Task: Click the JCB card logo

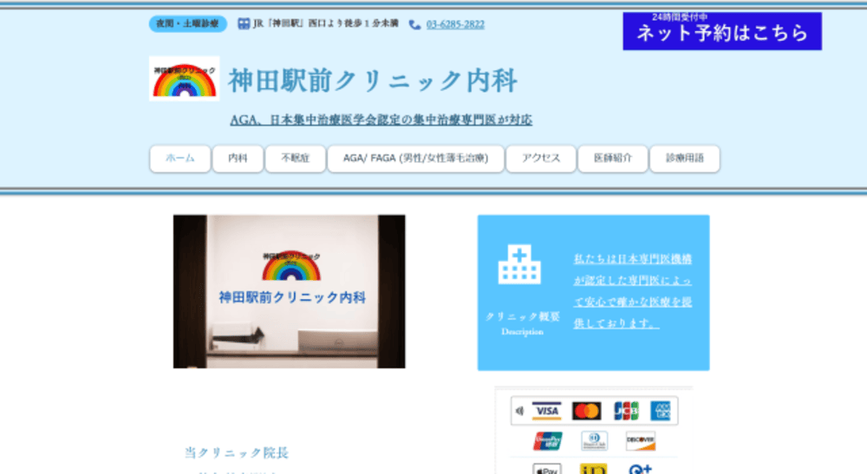Action: [626, 411]
